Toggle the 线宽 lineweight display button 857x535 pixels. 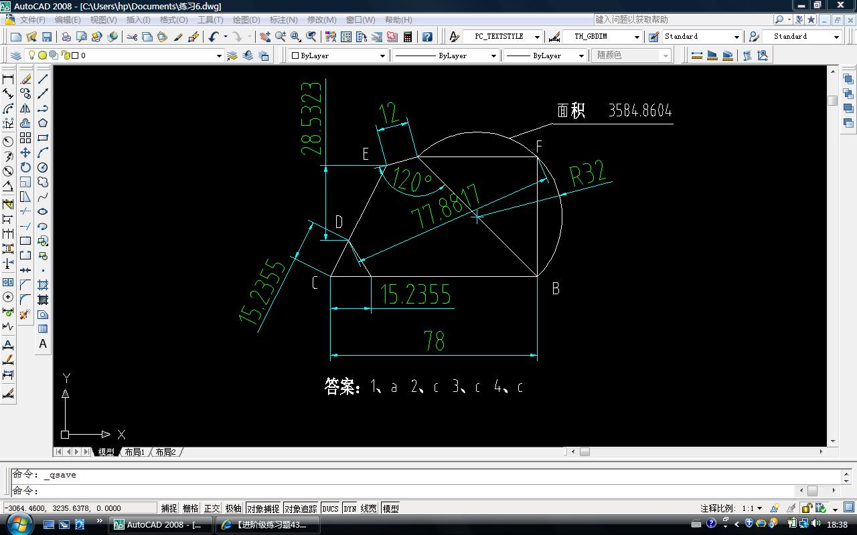tap(369, 508)
